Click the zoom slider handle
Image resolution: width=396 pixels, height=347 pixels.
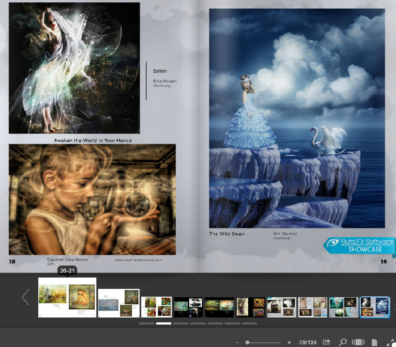point(247,343)
